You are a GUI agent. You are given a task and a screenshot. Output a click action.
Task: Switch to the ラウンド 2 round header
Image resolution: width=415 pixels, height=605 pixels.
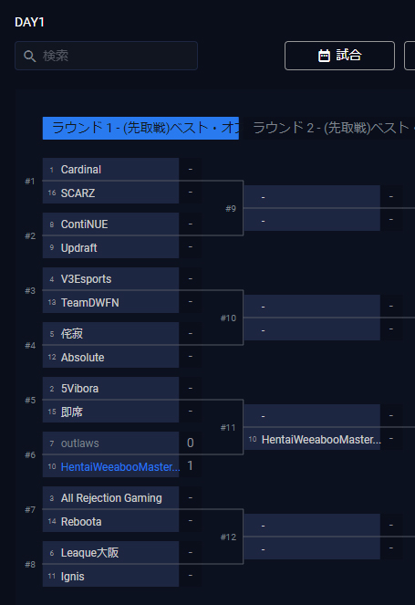332,128
